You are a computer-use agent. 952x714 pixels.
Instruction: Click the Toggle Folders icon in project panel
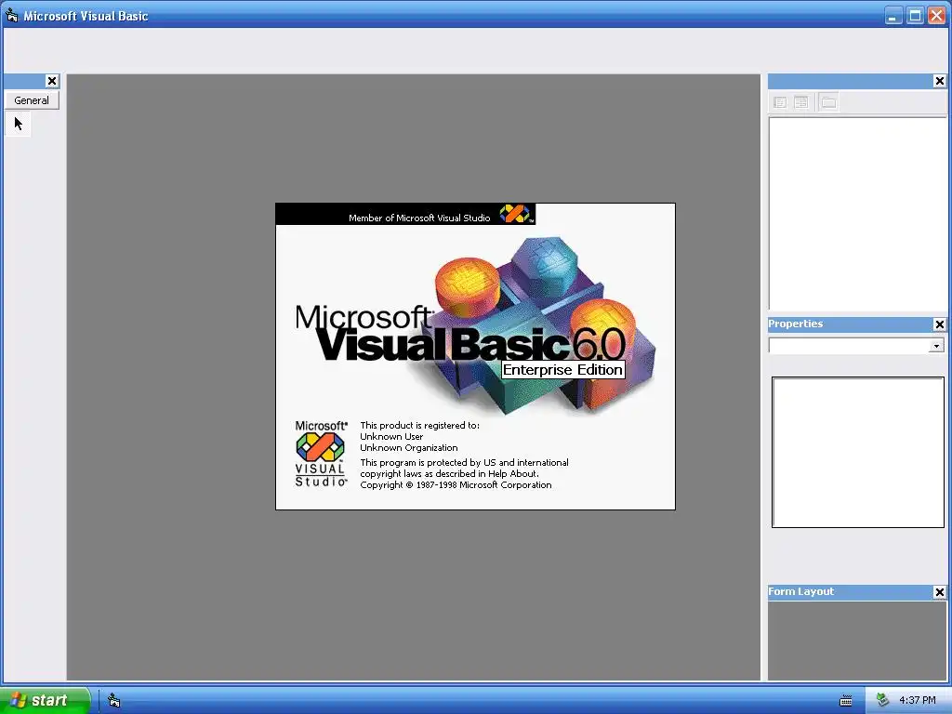pos(828,102)
